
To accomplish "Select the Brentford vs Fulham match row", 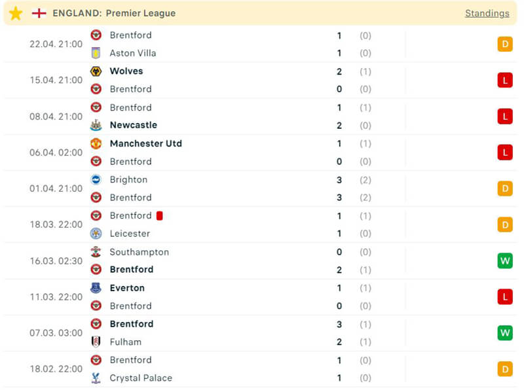I will pos(262,333).
